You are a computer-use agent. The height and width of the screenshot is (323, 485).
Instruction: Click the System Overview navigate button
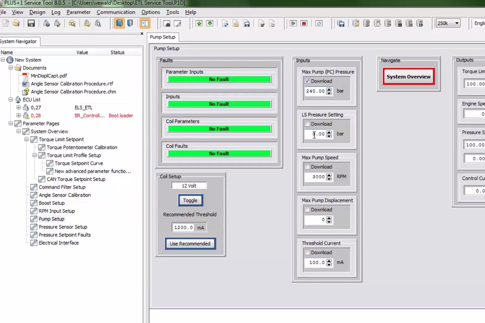coord(407,76)
